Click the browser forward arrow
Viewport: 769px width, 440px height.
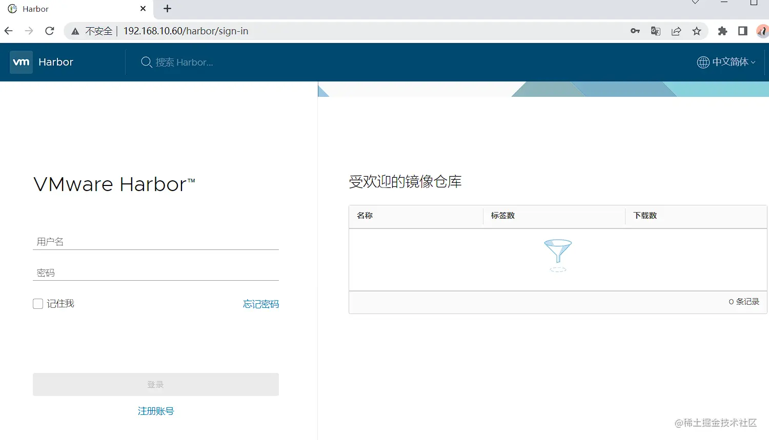29,31
